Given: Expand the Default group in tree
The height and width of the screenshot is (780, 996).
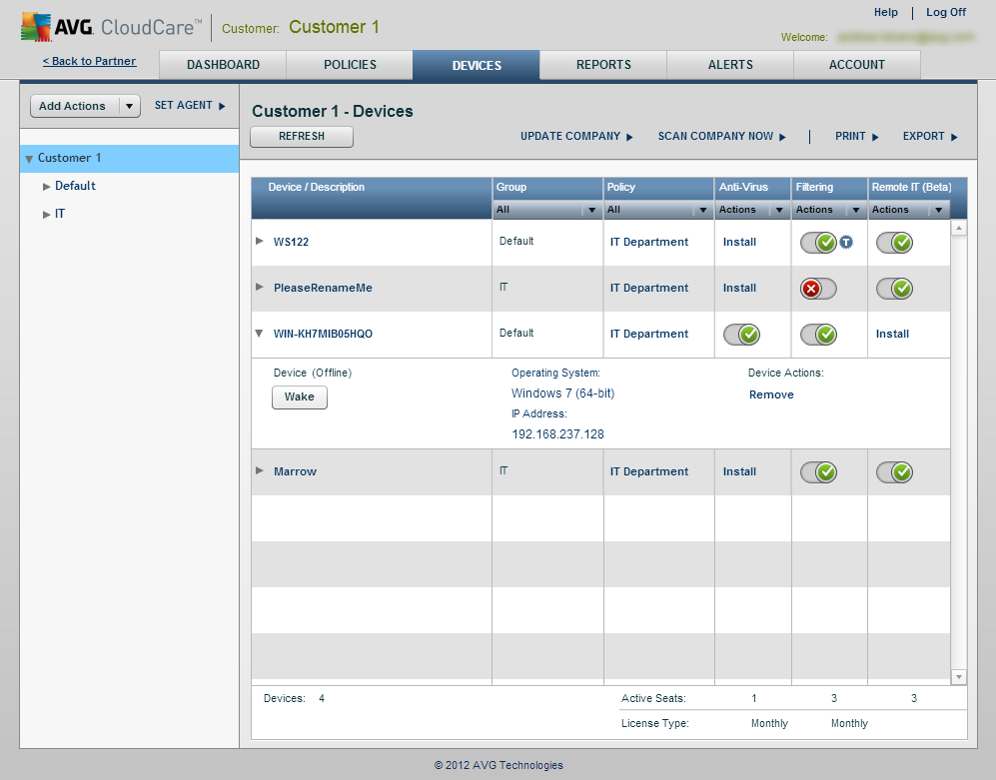Looking at the screenshot, I should pyautogui.click(x=46, y=187).
